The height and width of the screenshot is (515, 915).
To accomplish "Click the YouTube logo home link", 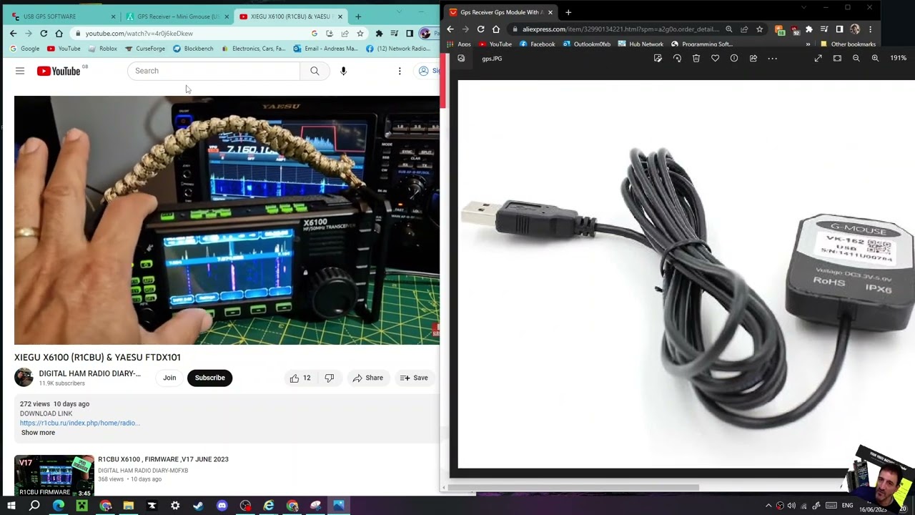I will coord(59,71).
